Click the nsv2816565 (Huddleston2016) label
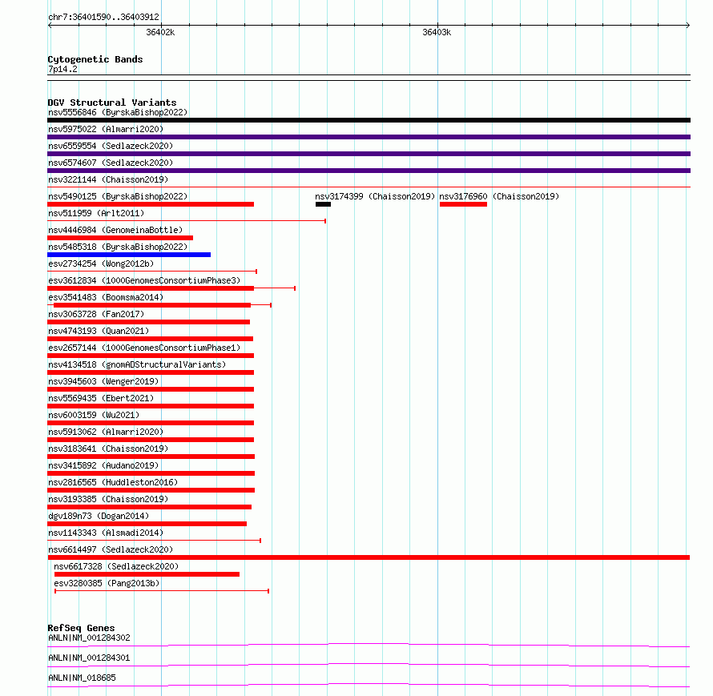 click(x=113, y=482)
